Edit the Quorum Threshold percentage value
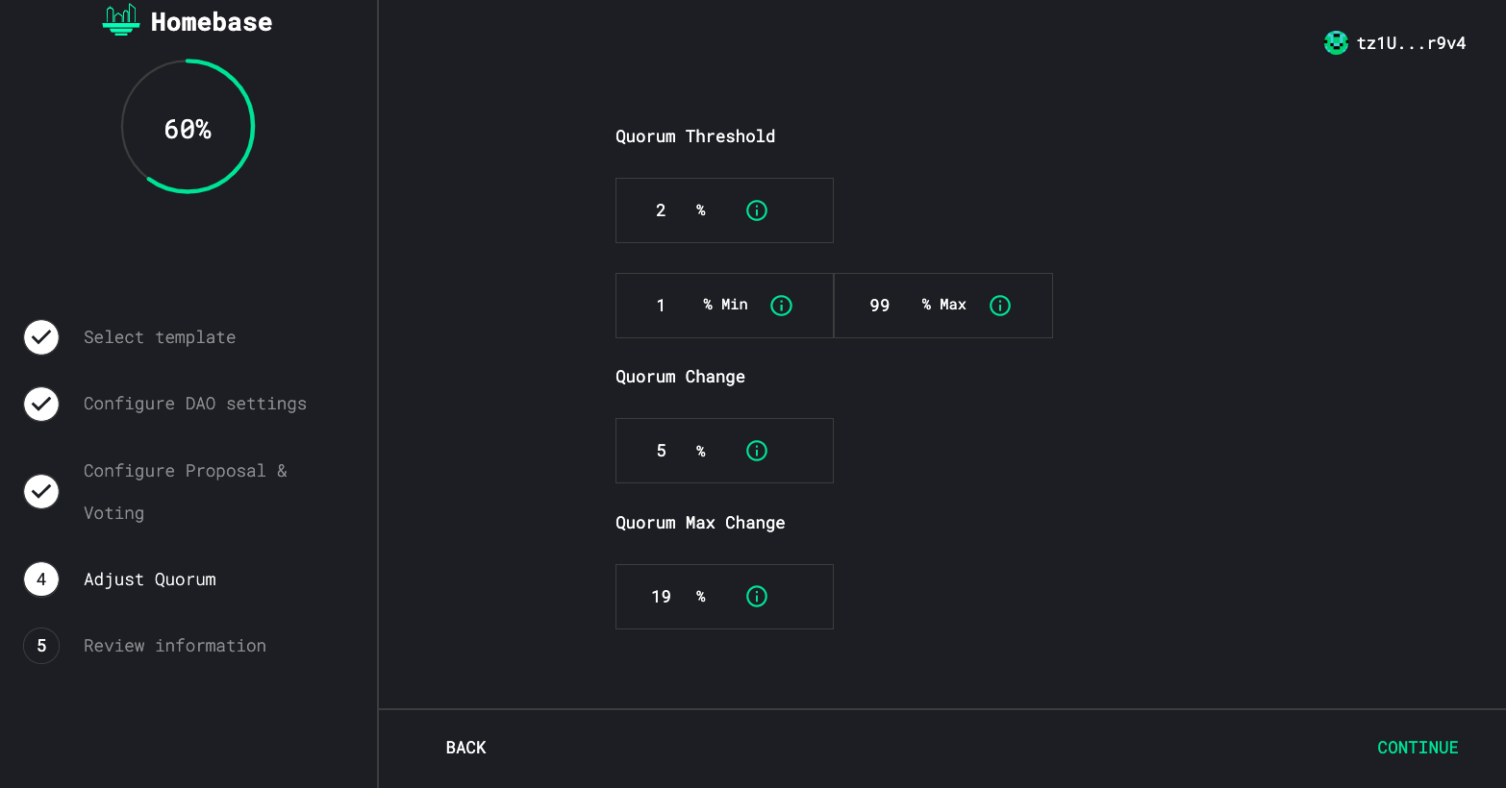Viewport: 1506px width, 788px height. (661, 210)
